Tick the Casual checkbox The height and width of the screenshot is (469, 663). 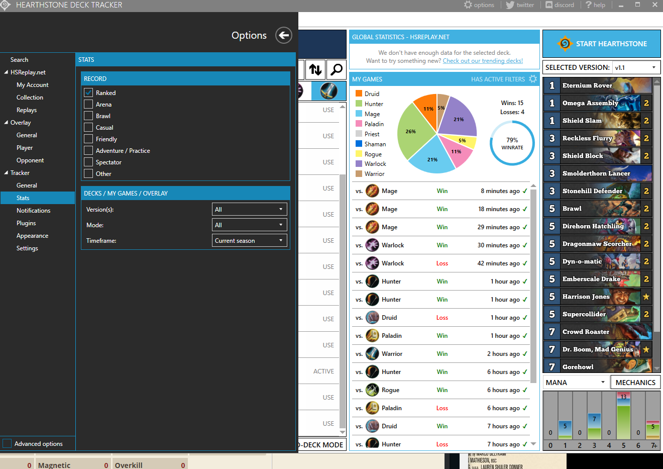point(88,127)
